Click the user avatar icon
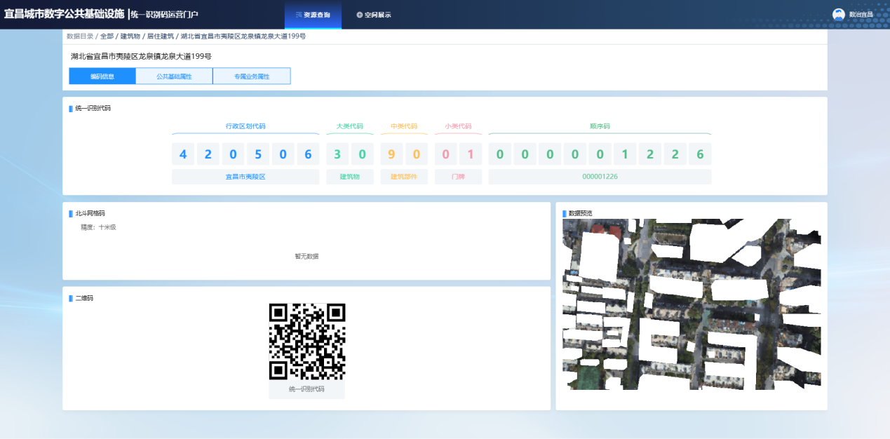Image resolution: width=890 pixels, height=439 pixels. coord(838,14)
